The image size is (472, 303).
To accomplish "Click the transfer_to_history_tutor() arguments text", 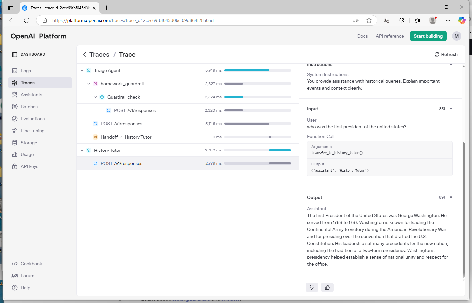I will coord(337,153).
